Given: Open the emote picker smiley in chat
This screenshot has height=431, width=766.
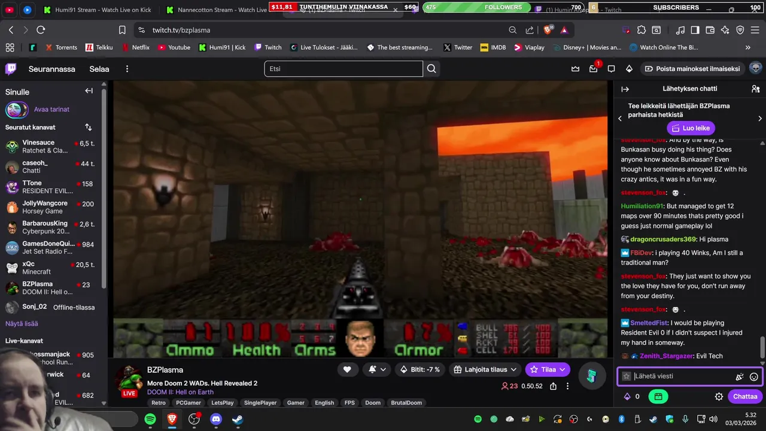Looking at the screenshot, I should tap(754, 377).
